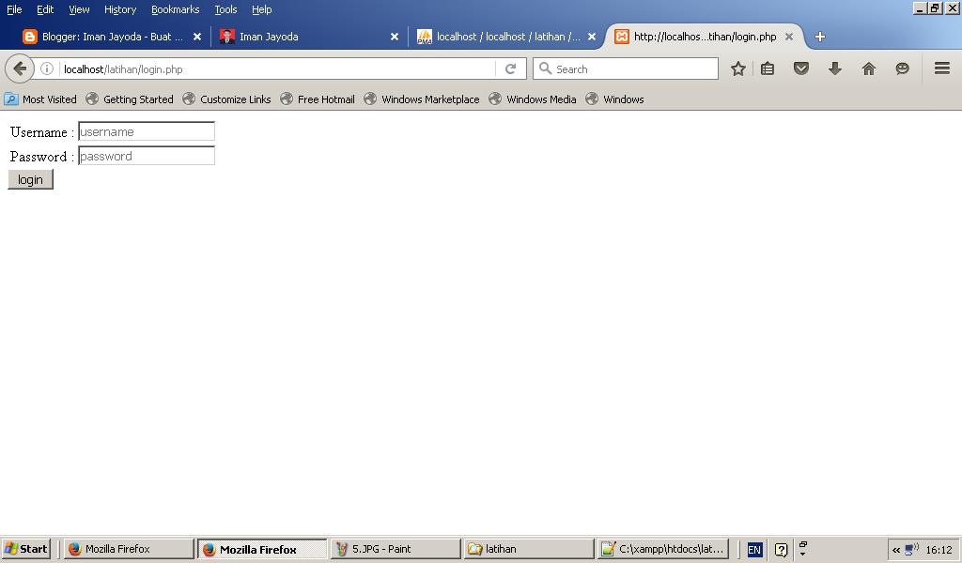This screenshot has width=962, height=563.
Task: Open the View menu
Action: coord(79,9)
